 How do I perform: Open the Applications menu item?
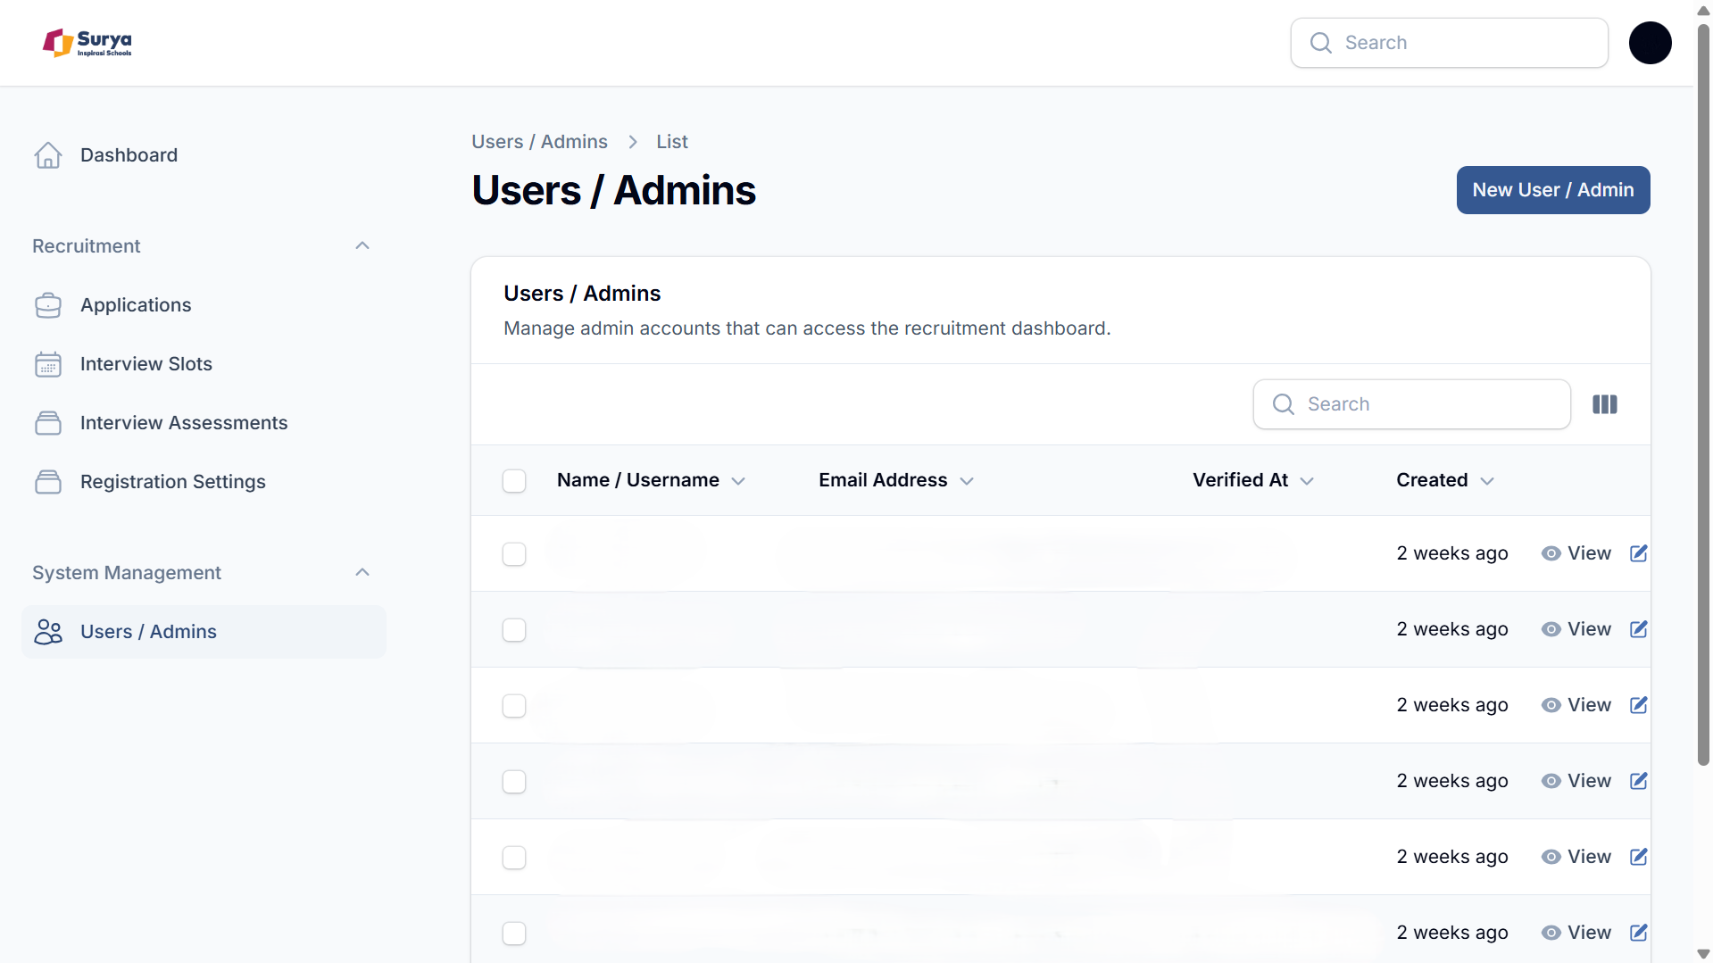point(204,305)
